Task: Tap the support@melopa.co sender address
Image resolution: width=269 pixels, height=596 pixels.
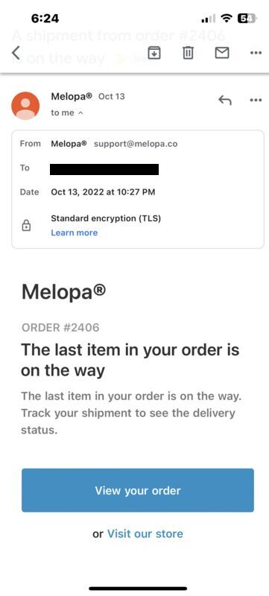Action: coord(136,144)
